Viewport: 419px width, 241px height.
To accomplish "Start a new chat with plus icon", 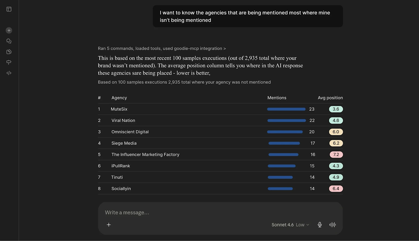I will point(9,31).
